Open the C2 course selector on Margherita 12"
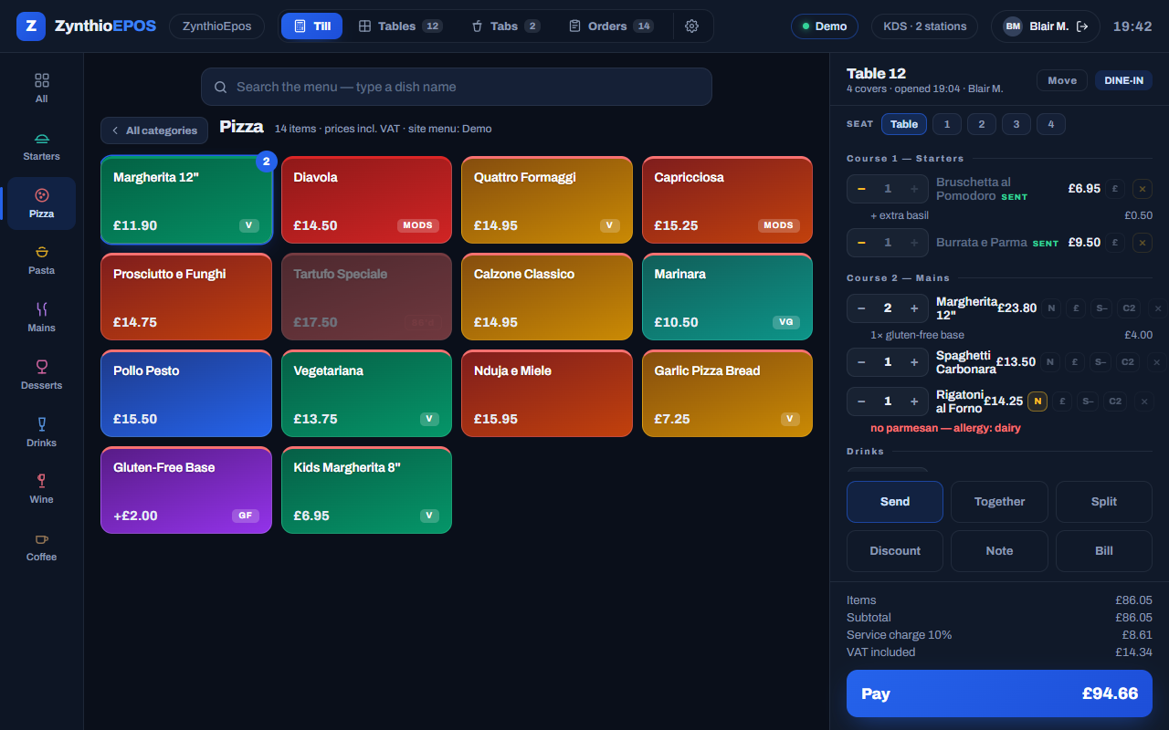 click(1129, 308)
